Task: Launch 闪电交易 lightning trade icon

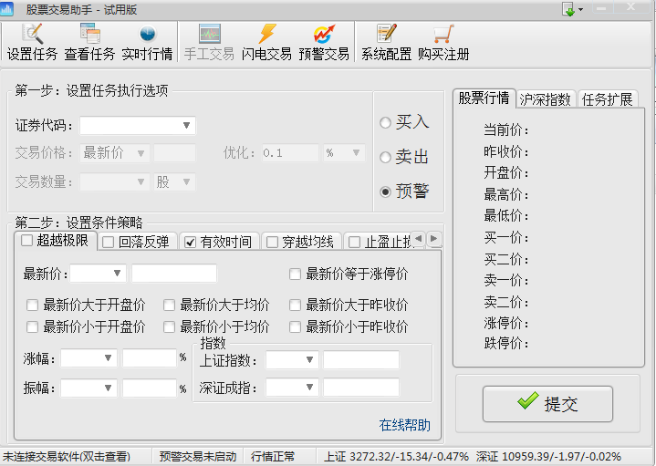Action: tap(266, 42)
